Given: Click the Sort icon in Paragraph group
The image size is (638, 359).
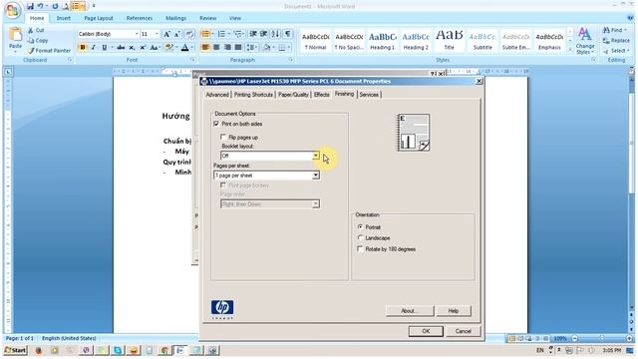Looking at the screenshot, I should click(x=275, y=34).
